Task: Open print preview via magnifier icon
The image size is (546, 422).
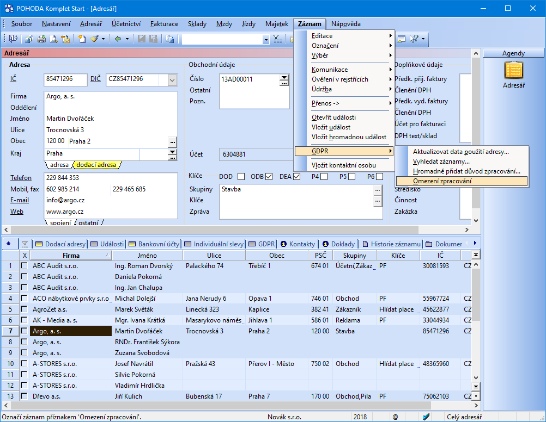Action: pos(53,39)
